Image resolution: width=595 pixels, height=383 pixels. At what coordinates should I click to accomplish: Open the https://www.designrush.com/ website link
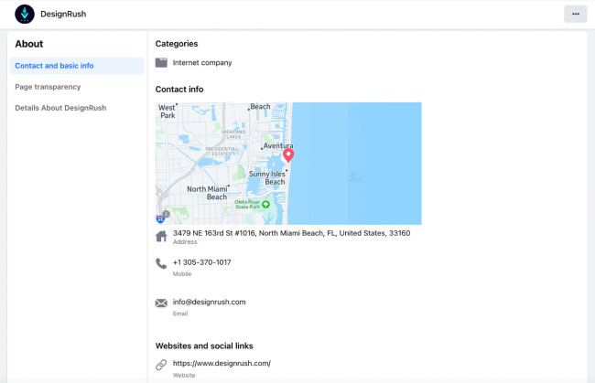[222, 363]
